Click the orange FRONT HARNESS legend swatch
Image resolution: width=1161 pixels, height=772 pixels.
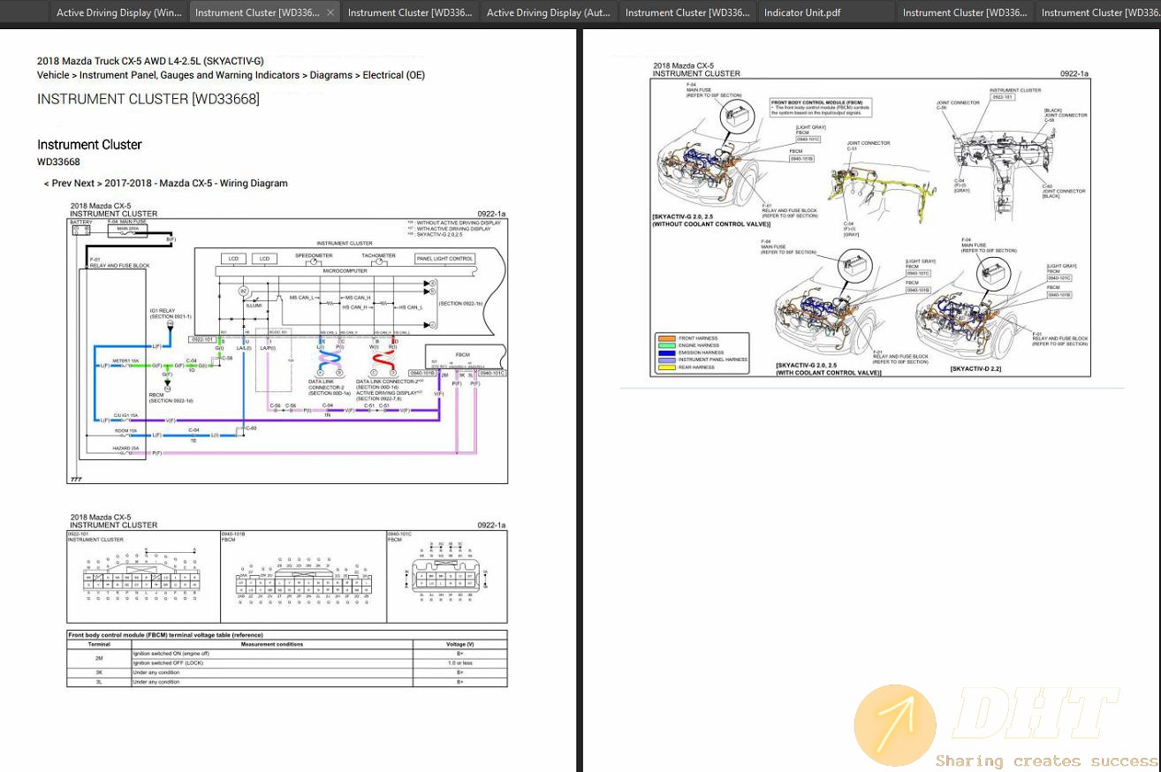coord(665,338)
